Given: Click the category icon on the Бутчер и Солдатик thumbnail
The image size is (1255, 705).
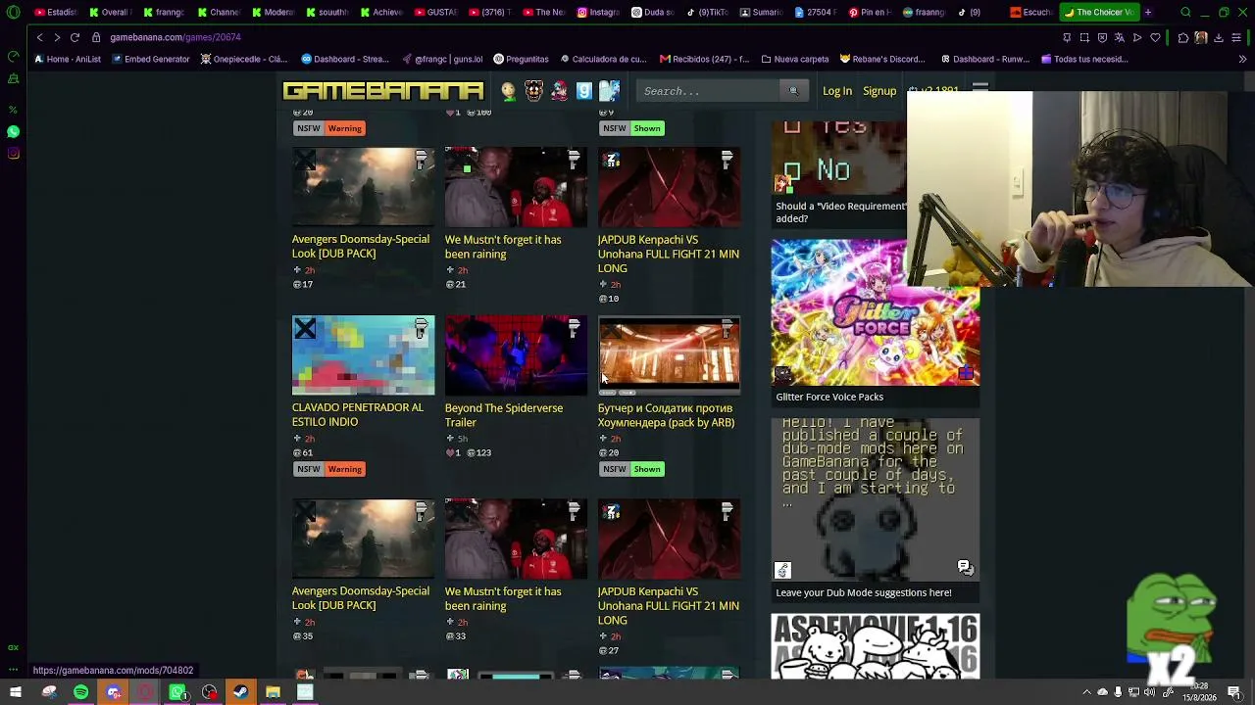Looking at the screenshot, I should [727, 329].
